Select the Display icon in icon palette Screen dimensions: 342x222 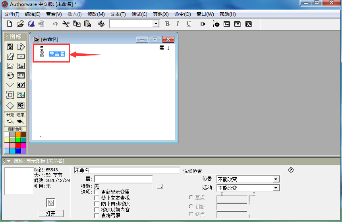[x=10, y=47]
